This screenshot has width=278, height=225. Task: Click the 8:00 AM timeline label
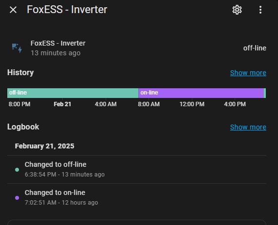pyautogui.click(x=149, y=104)
